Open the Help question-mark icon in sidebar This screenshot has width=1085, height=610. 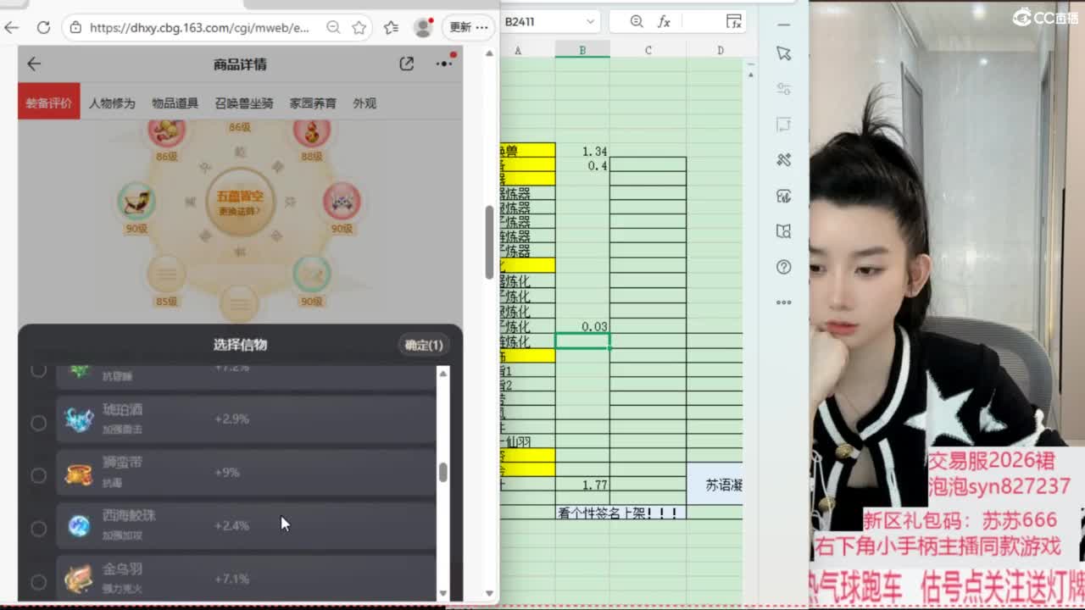pyautogui.click(x=783, y=266)
